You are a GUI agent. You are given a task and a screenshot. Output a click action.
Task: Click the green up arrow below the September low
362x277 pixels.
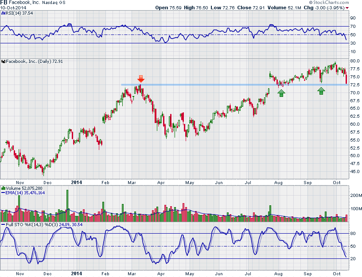[x=321, y=91]
